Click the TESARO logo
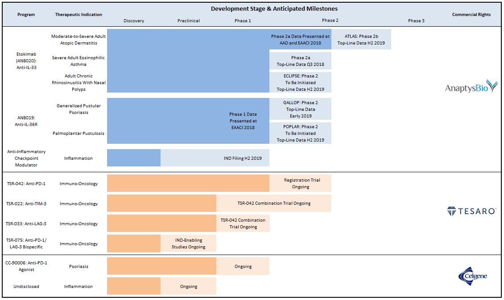Viewport: 504px width, 300px height. [x=471, y=211]
